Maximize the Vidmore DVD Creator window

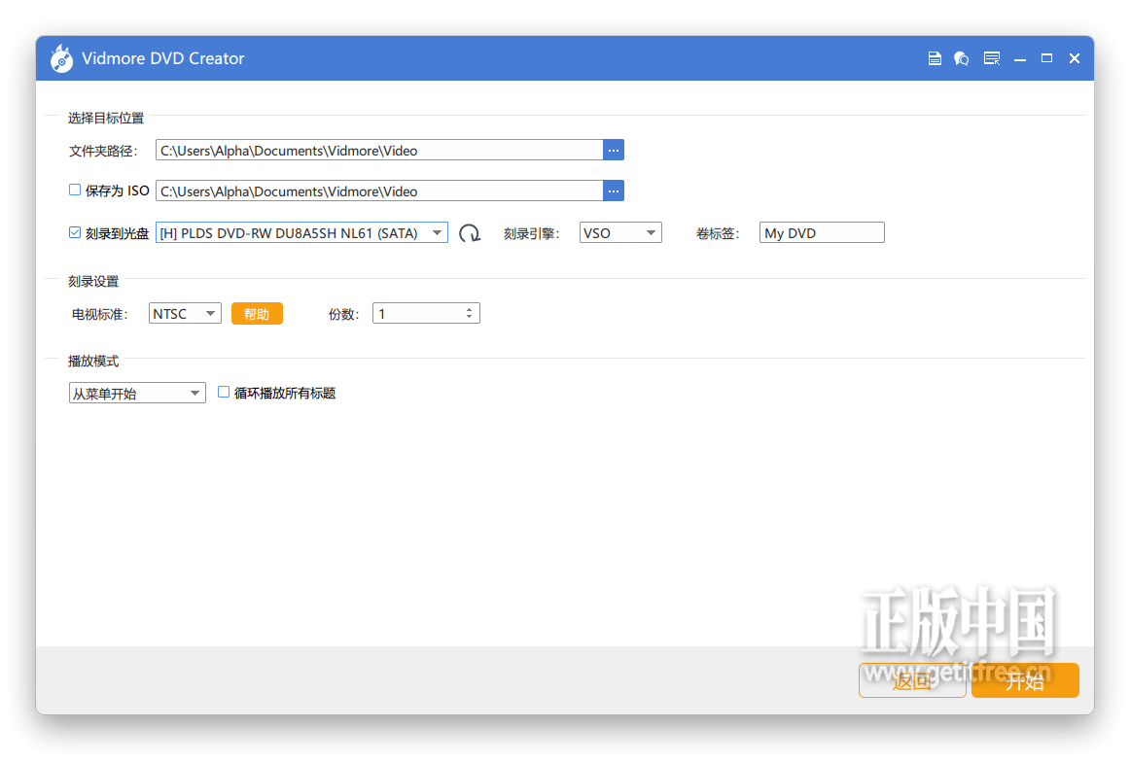pyautogui.click(x=1046, y=58)
